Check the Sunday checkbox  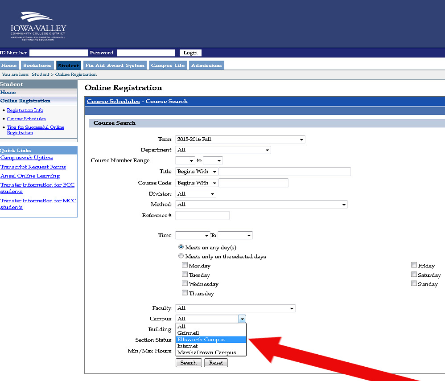coord(414,283)
